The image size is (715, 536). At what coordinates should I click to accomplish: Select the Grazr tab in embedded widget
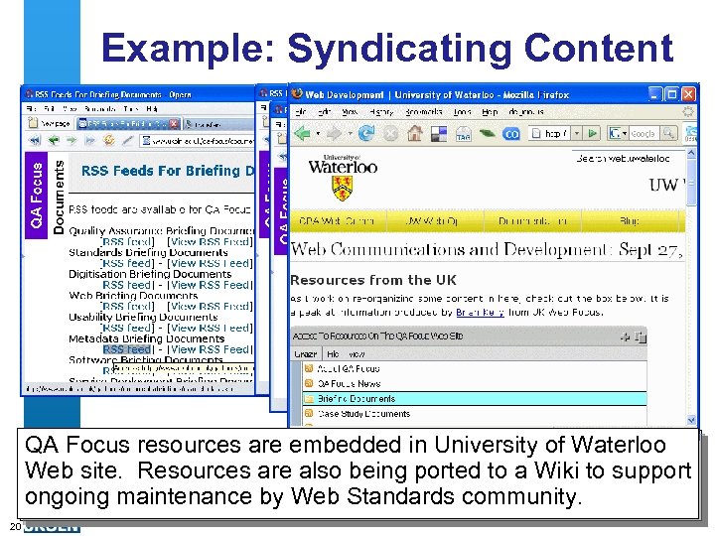[x=305, y=354]
